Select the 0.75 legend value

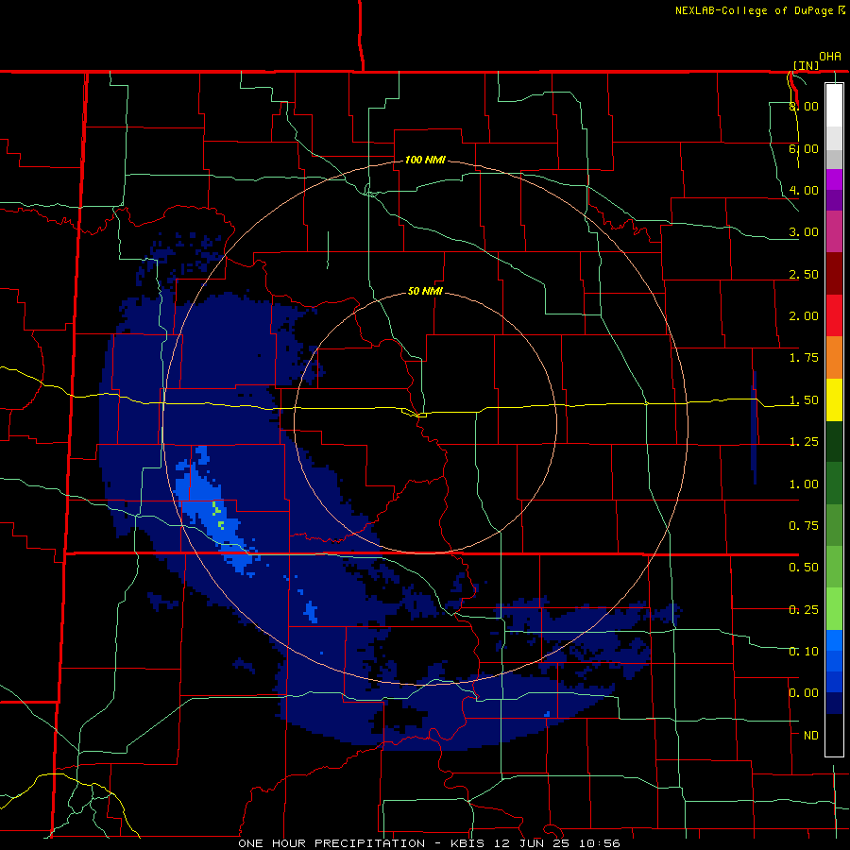point(804,526)
